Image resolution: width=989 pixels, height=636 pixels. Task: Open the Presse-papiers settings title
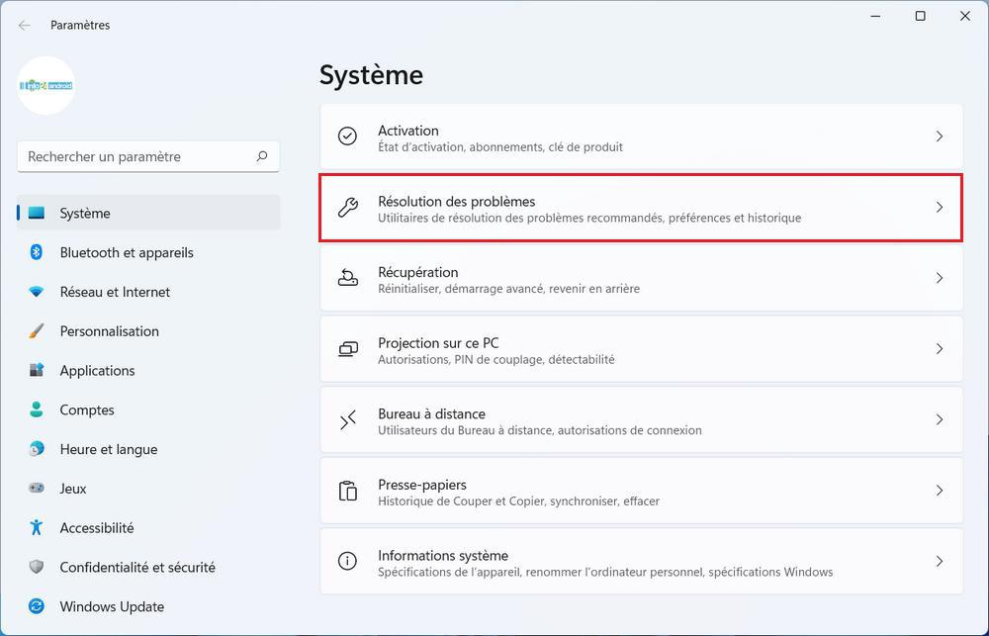(422, 485)
